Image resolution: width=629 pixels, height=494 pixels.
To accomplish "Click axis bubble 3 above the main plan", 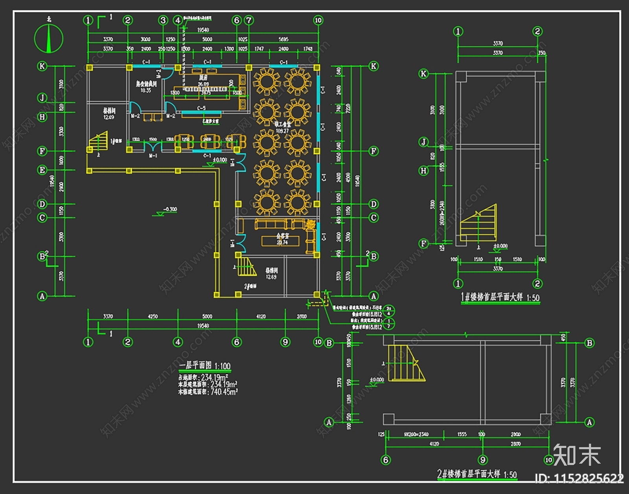I will click(x=164, y=20).
